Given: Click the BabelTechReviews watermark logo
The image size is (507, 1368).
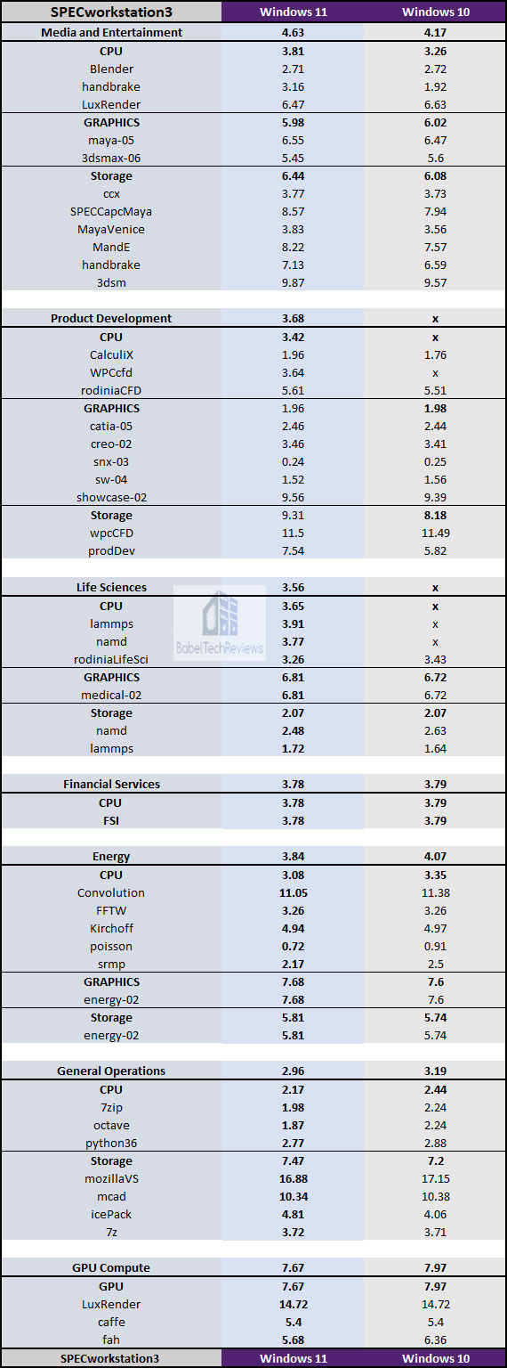Looking at the screenshot, I should point(220,623).
